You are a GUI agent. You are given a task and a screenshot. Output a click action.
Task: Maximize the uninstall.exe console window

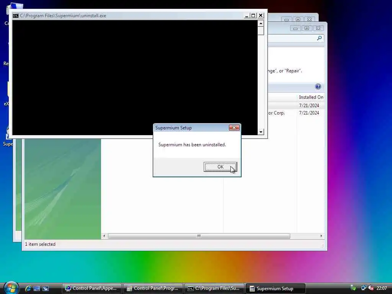253,15
